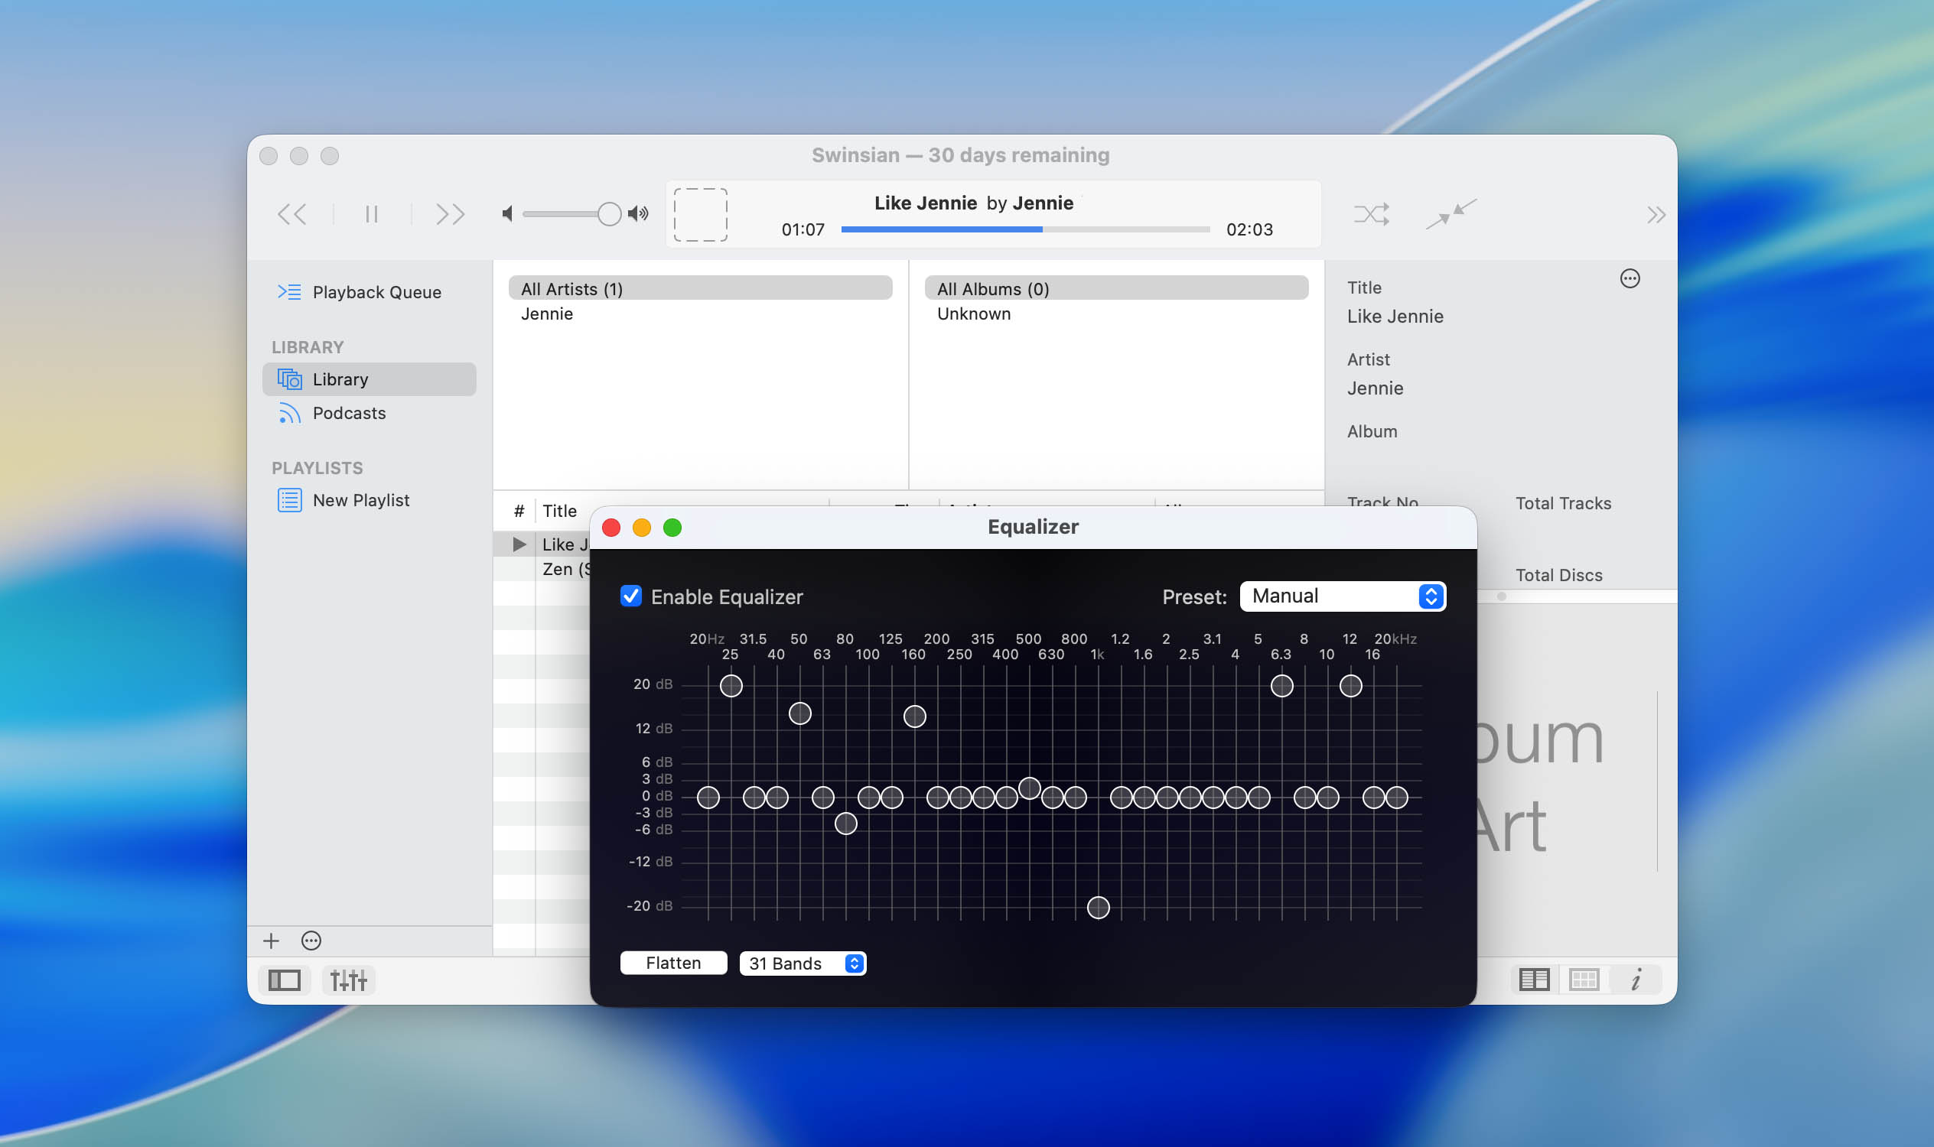This screenshot has height=1147, width=1934.
Task: Skip to next track icon
Action: tap(450, 214)
